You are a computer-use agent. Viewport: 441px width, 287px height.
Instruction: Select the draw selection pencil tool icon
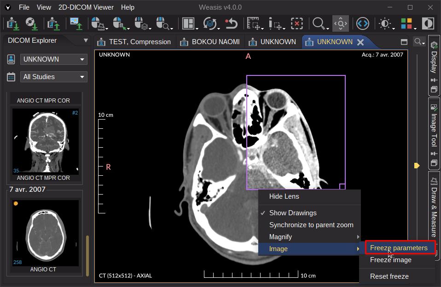[x=275, y=23]
